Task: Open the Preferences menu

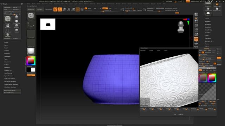Action: (111, 4)
